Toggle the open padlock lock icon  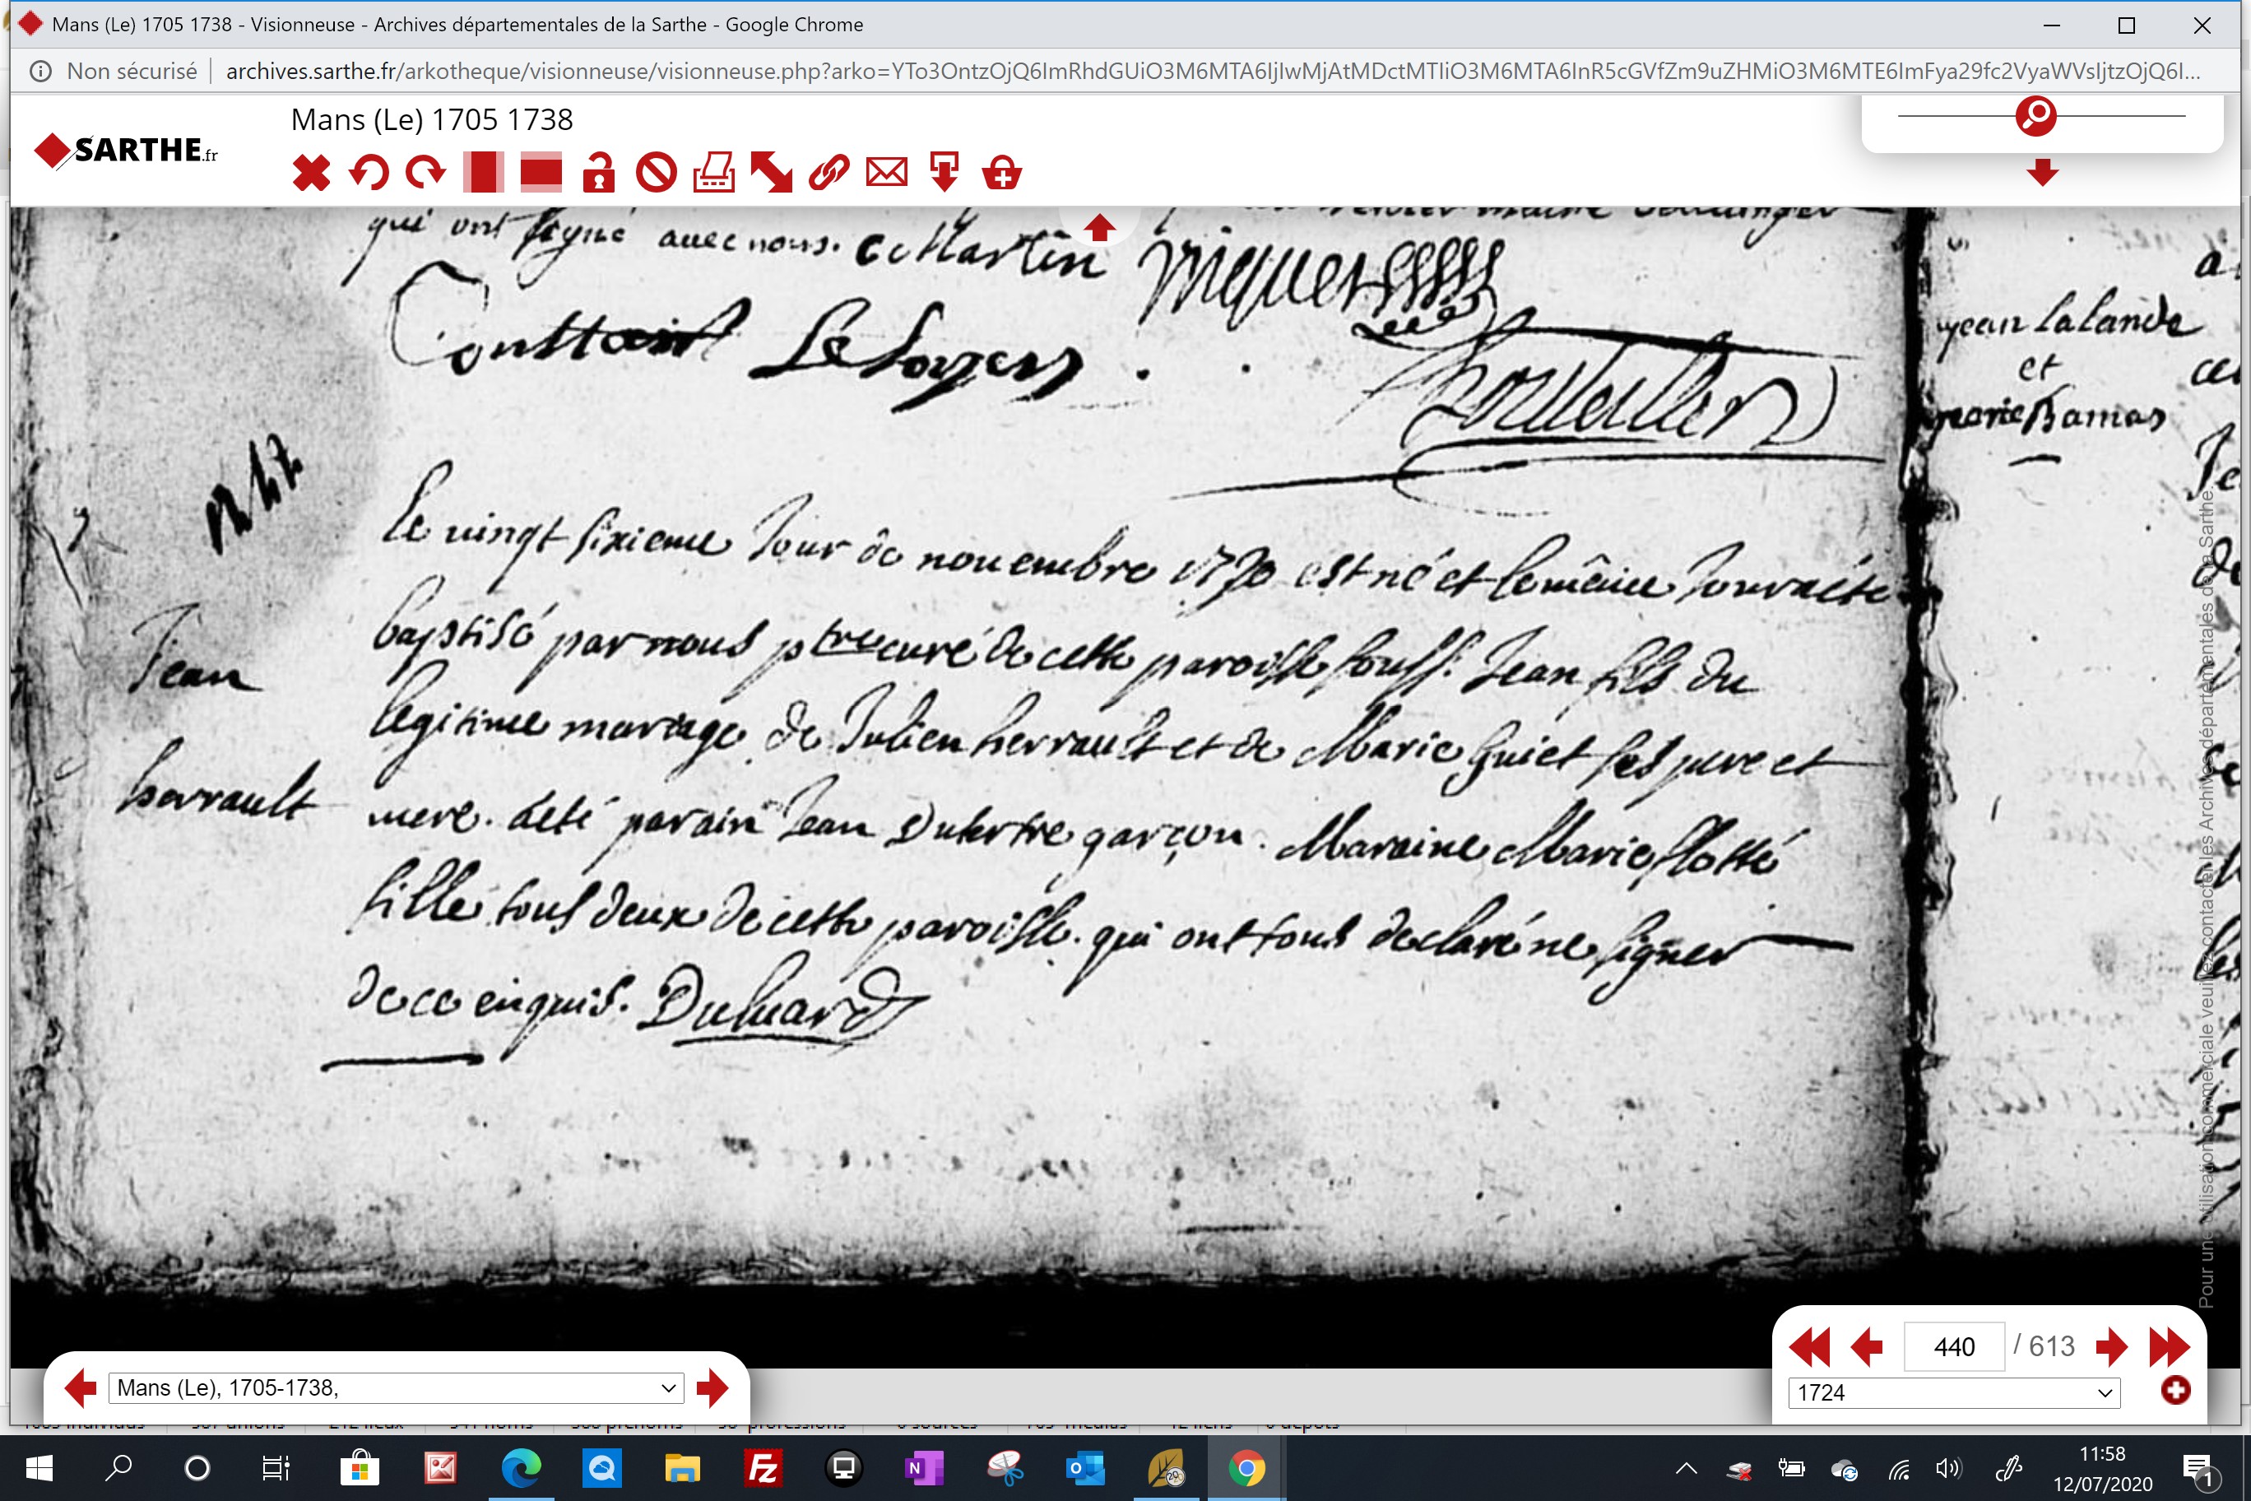(x=599, y=174)
